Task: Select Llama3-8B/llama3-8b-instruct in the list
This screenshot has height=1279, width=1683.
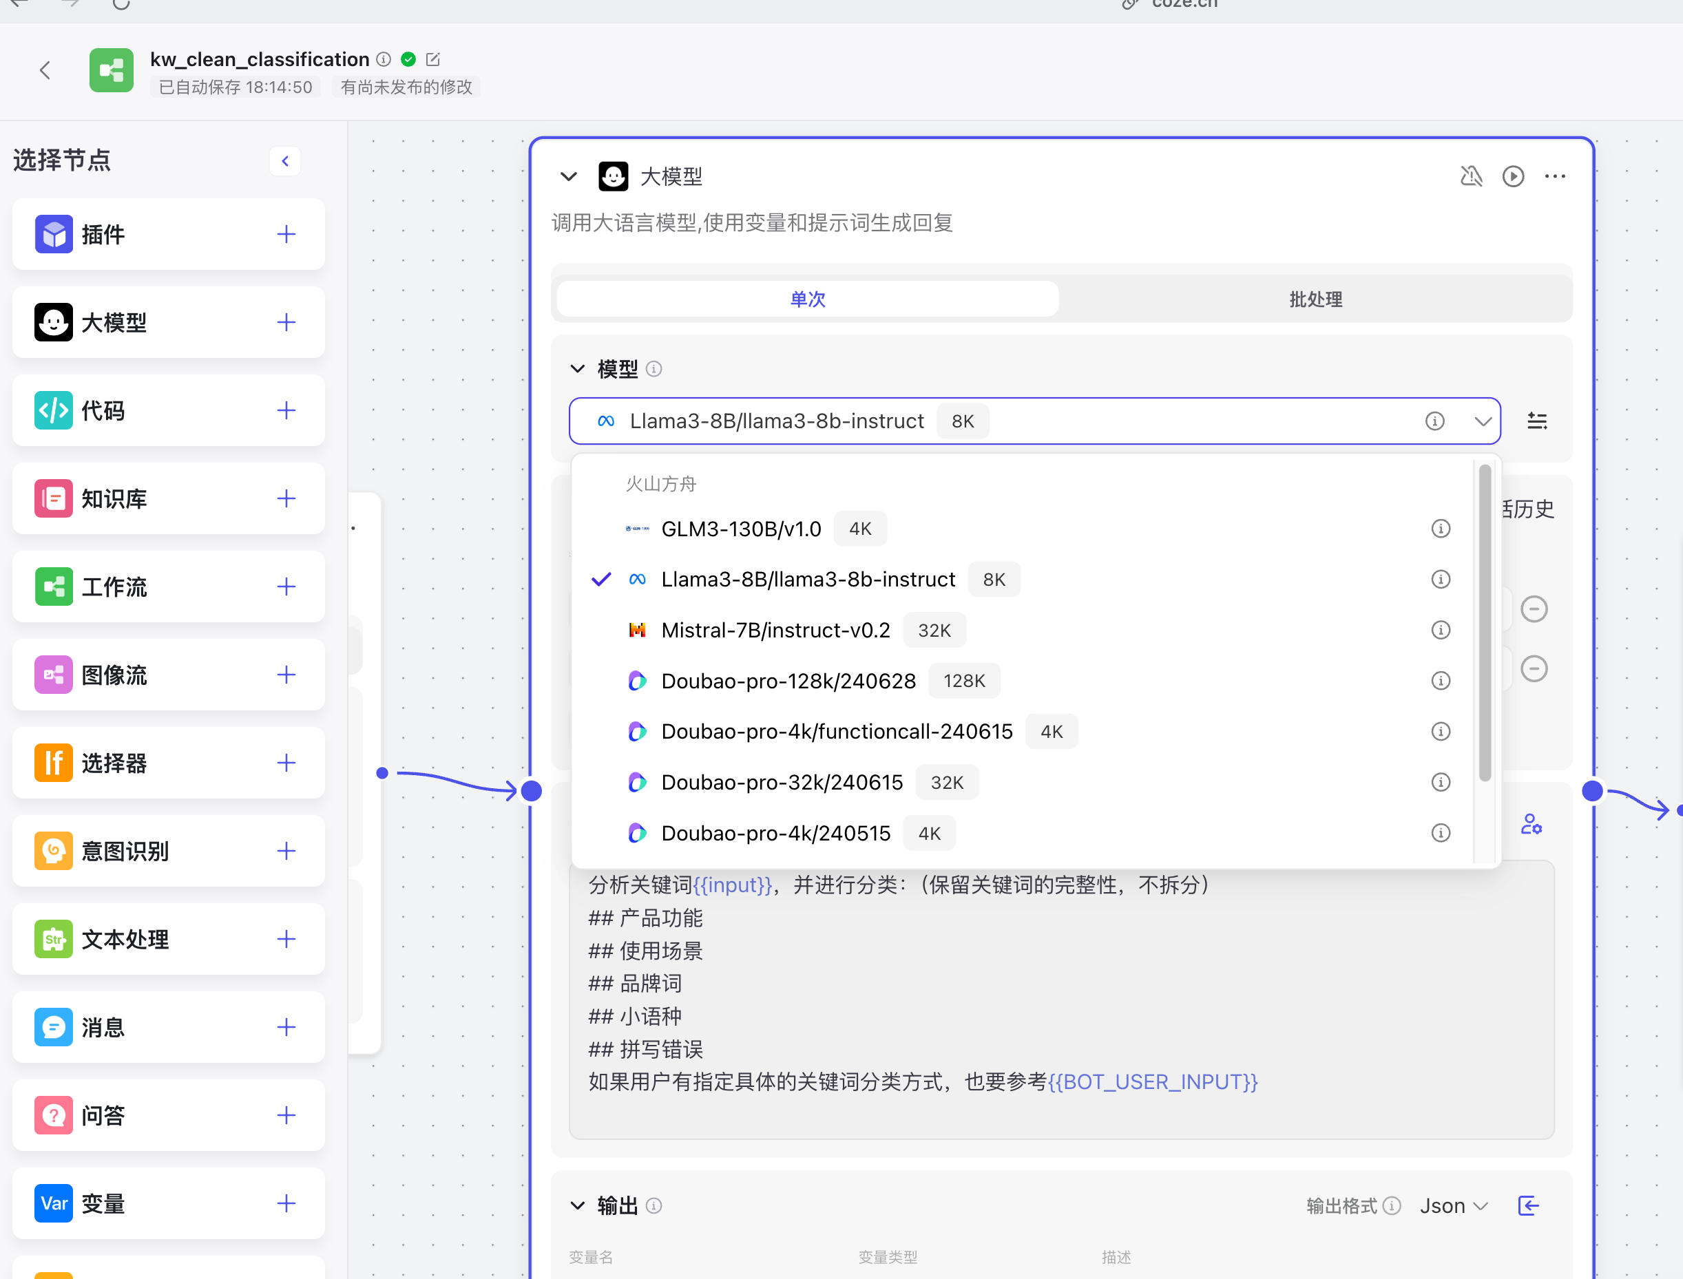Action: point(1022,580)
